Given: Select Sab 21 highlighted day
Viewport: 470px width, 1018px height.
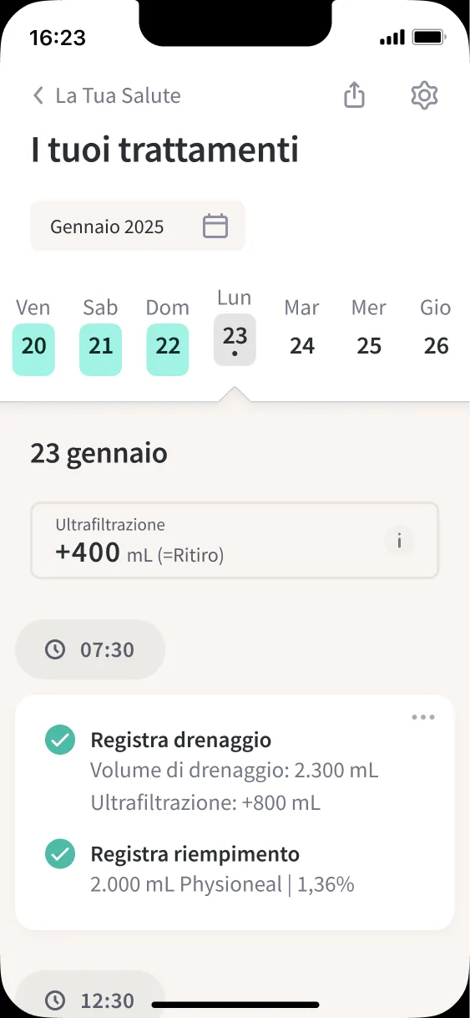Looking at the screenshot, I should [x=101, y=336].
